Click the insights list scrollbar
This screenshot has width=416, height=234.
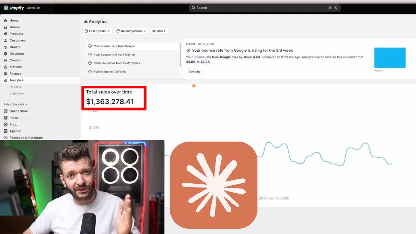[180, 55]
